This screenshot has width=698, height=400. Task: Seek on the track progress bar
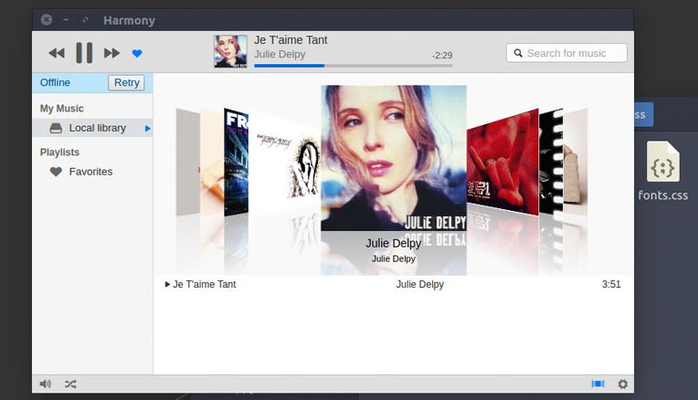tap(353, 66)
